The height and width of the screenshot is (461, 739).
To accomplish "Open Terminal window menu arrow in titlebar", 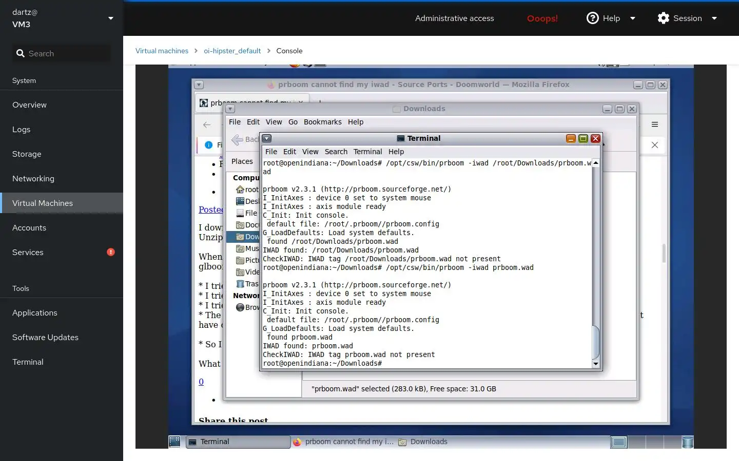I will [x=267, y=138].
